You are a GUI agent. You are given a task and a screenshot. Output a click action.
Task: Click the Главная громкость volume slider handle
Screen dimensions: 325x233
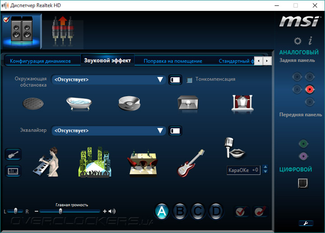point(60,211)
